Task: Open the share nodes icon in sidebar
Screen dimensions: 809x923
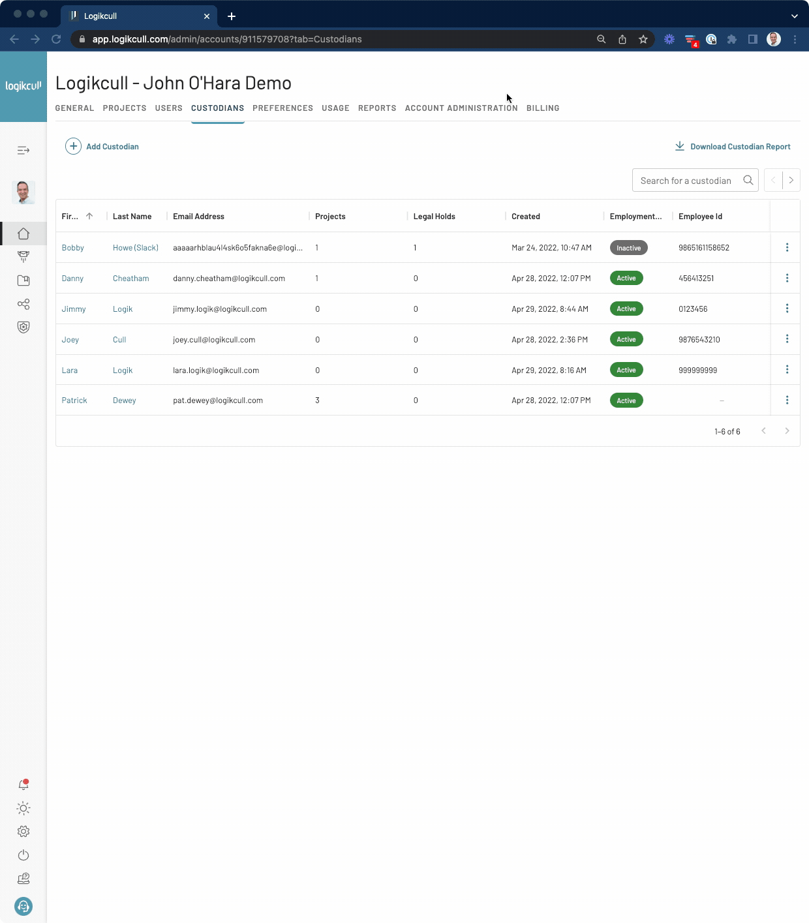Action: point(23,304)
